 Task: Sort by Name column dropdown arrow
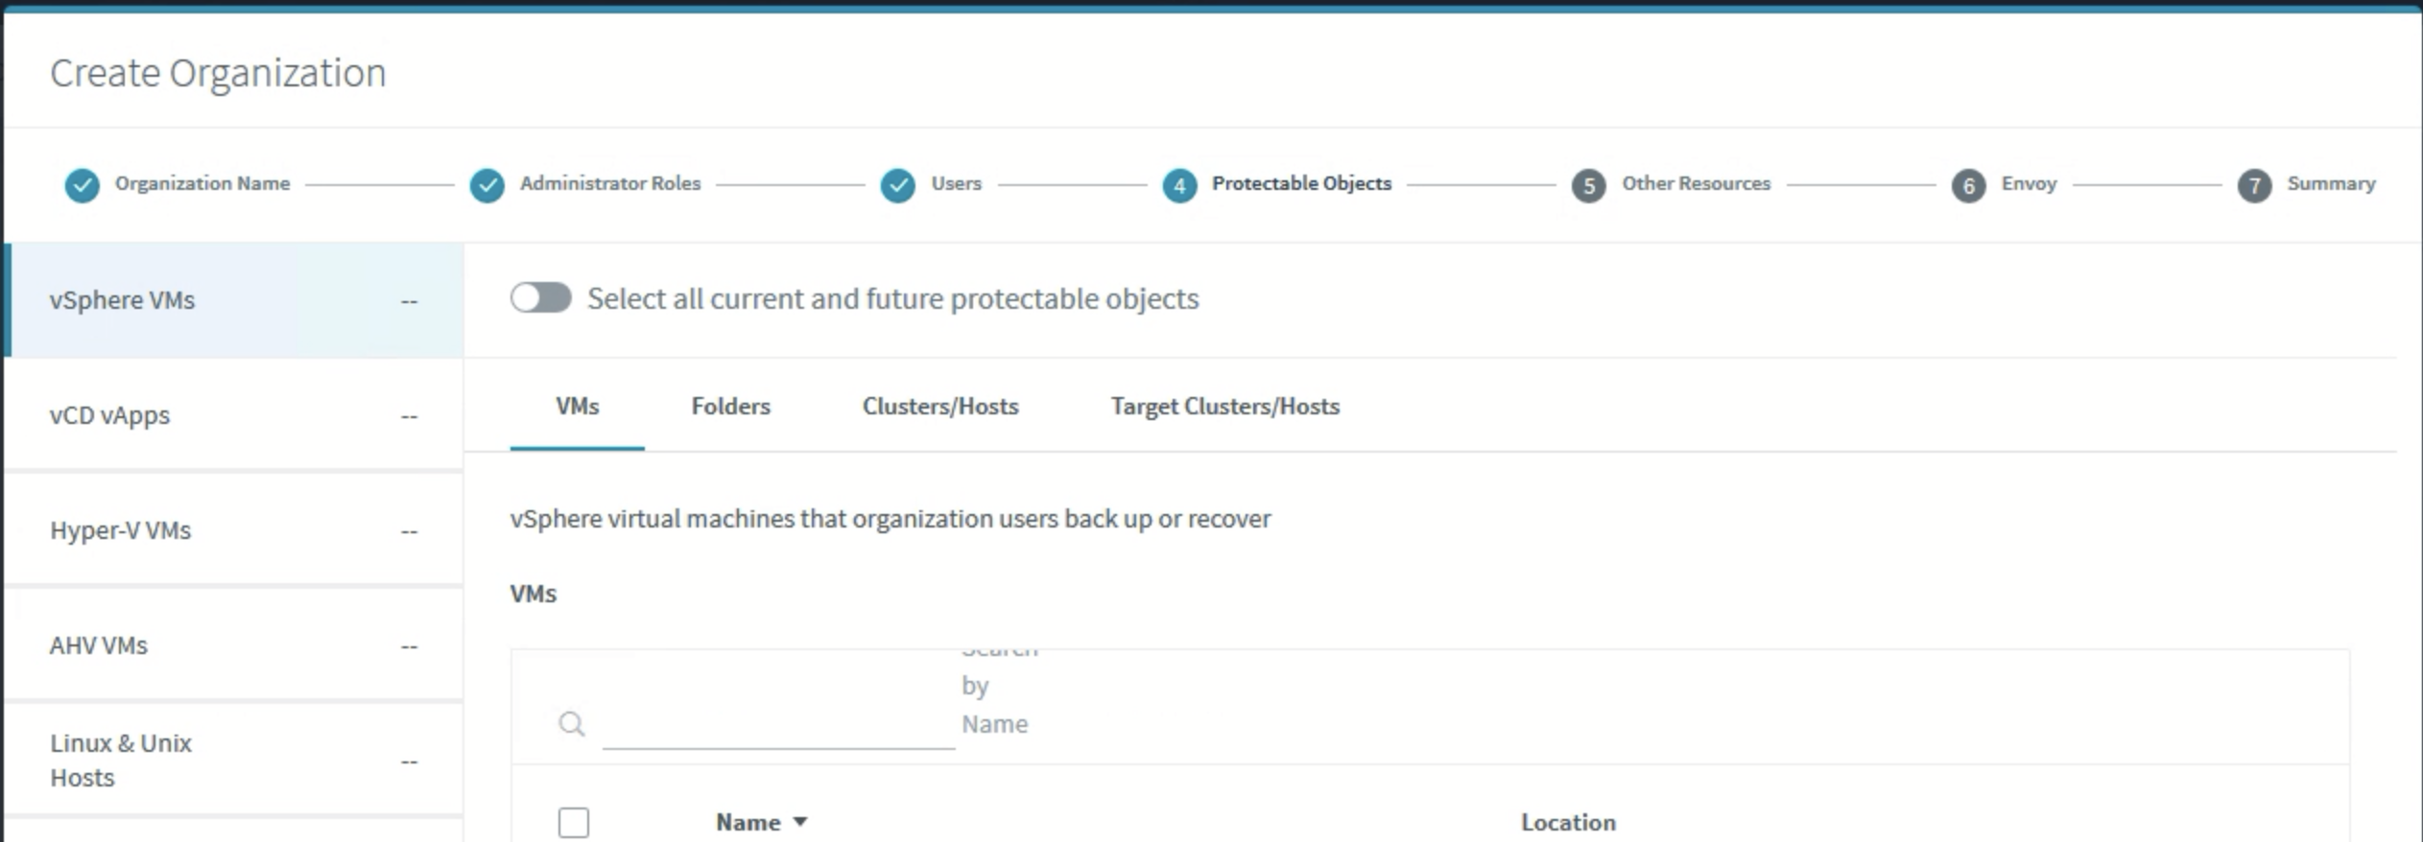click(800, 822)
